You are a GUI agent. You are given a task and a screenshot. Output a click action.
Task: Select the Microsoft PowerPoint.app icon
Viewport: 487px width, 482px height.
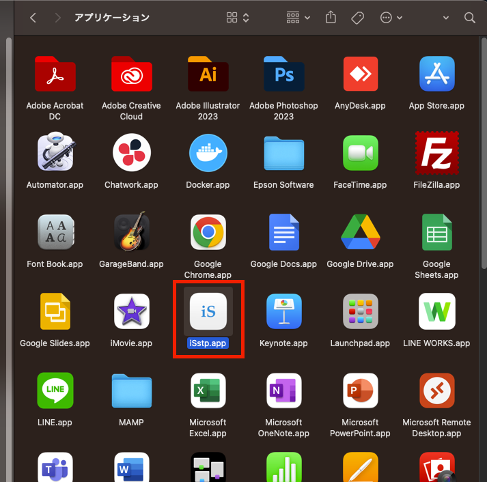click(360, 390)
